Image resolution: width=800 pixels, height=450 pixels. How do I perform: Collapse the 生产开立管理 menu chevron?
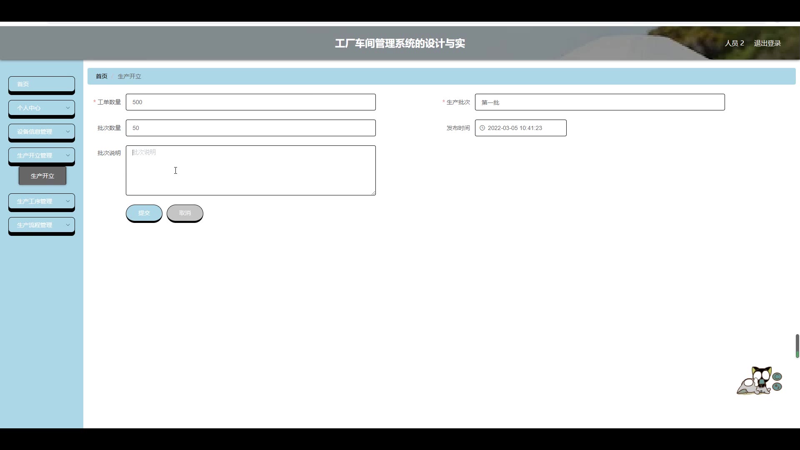tap(68, 155)
